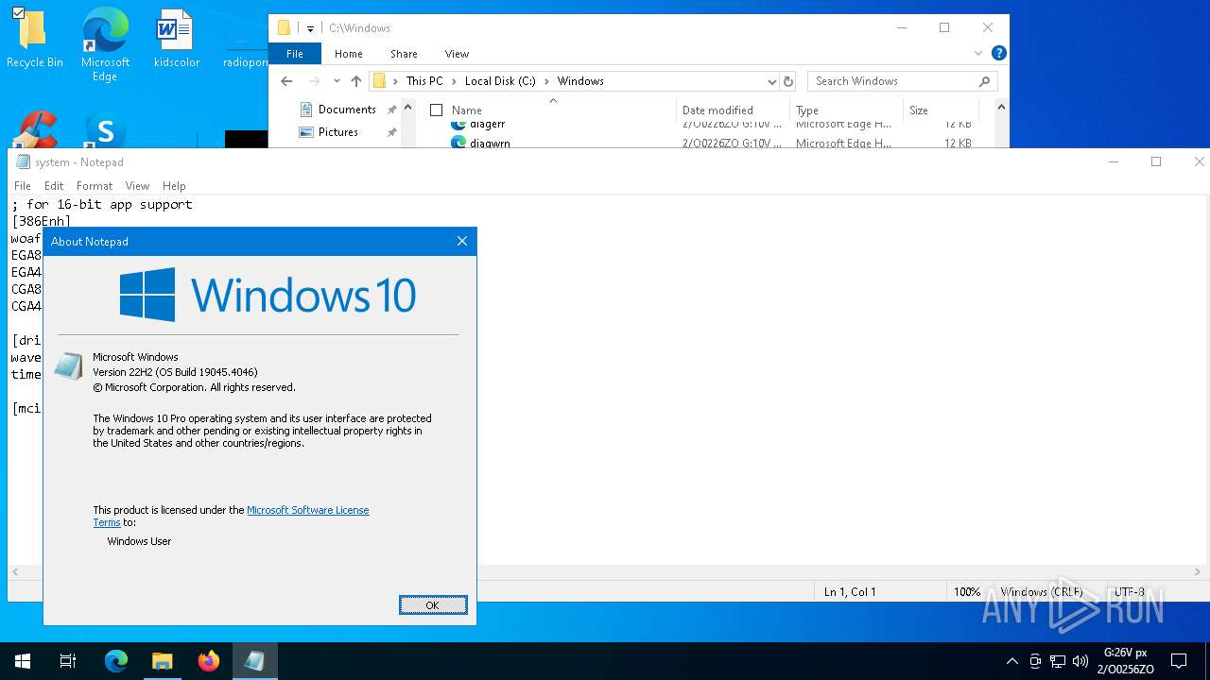Open Notepad Format menu

(95, 186)
